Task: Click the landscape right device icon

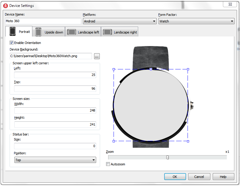Action: click(108, 32)
